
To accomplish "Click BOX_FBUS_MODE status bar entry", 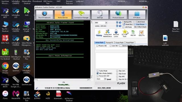I will coord(104,88).
